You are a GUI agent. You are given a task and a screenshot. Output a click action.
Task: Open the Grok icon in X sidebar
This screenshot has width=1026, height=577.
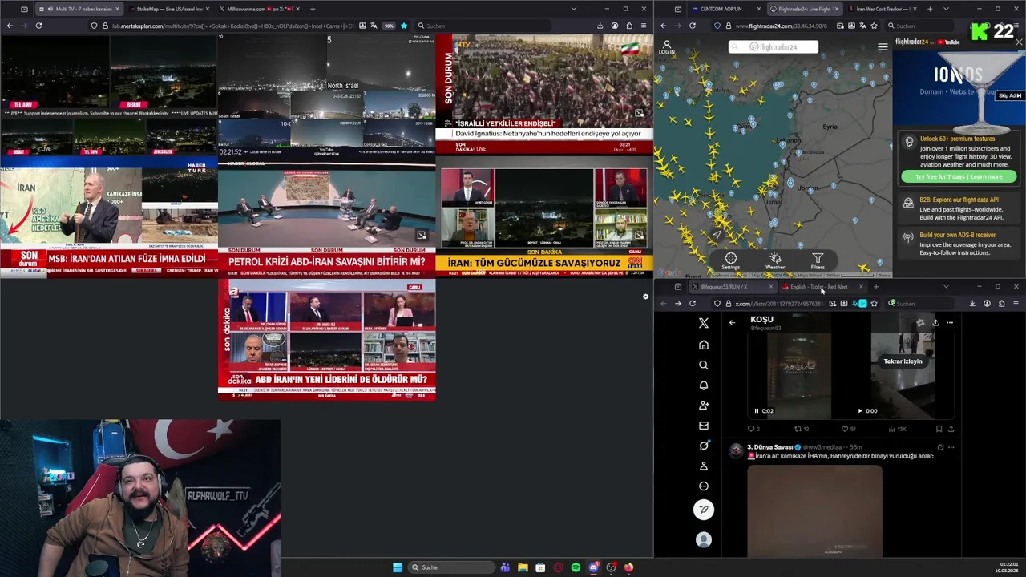(x=704, y=446)
